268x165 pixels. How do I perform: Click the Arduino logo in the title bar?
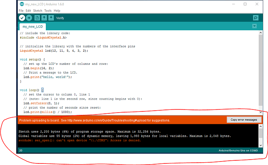point(22,4)
